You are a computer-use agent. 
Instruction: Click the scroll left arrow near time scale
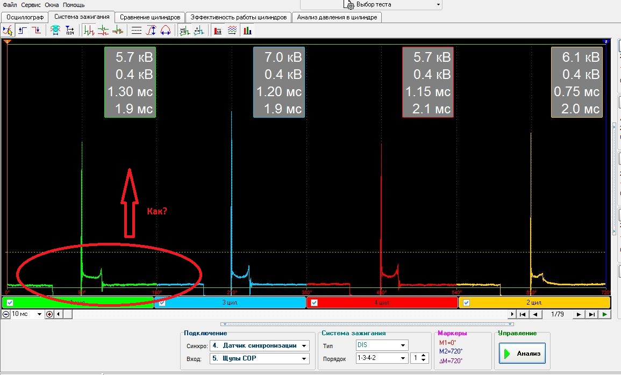[x=59, y=314]
